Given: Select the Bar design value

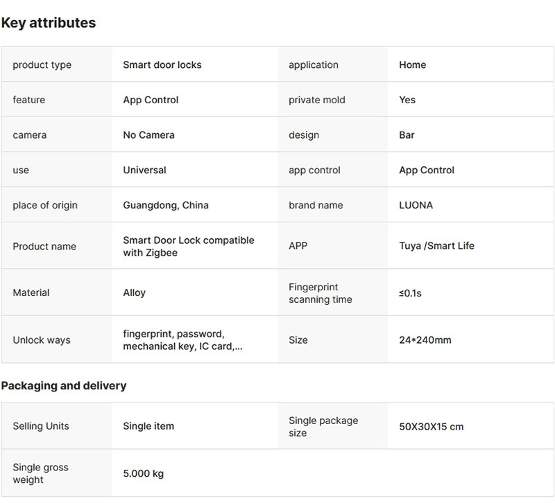Looking at the screenshot, I should [x=407, y=135].
